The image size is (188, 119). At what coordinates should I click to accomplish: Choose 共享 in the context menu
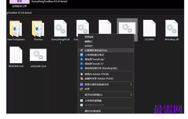point(87,89)
